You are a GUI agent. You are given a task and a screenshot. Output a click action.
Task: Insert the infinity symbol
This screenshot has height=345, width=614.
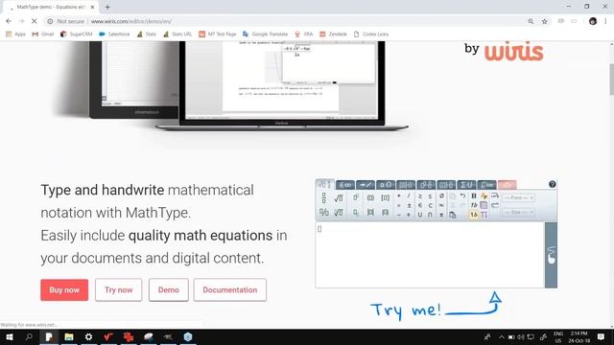click(441, 205)
